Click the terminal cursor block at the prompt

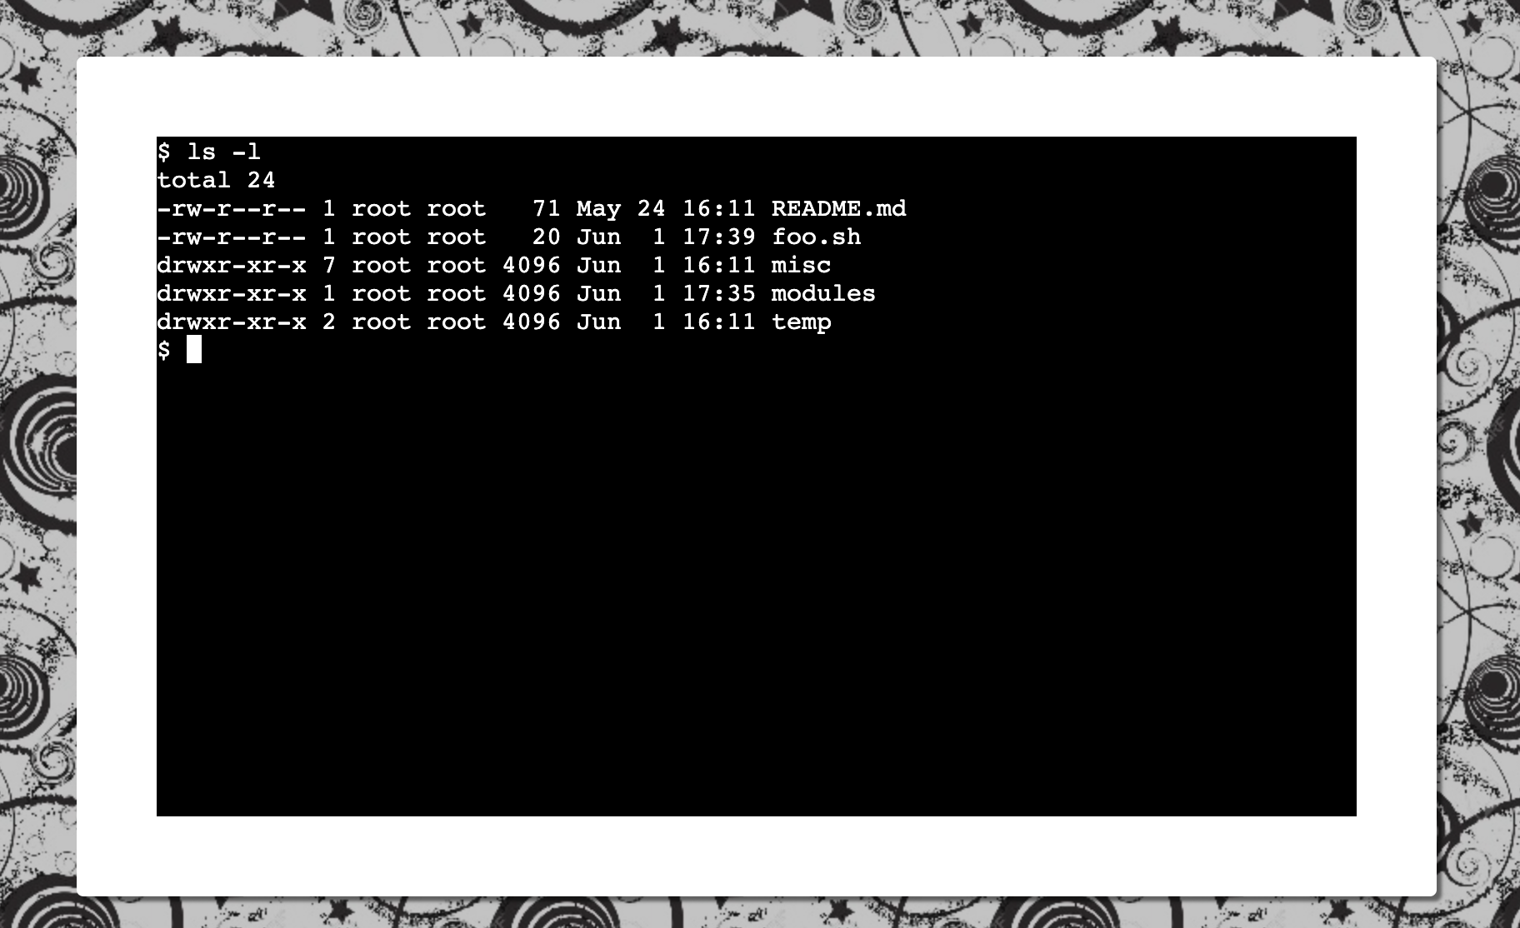click(194, 350)
